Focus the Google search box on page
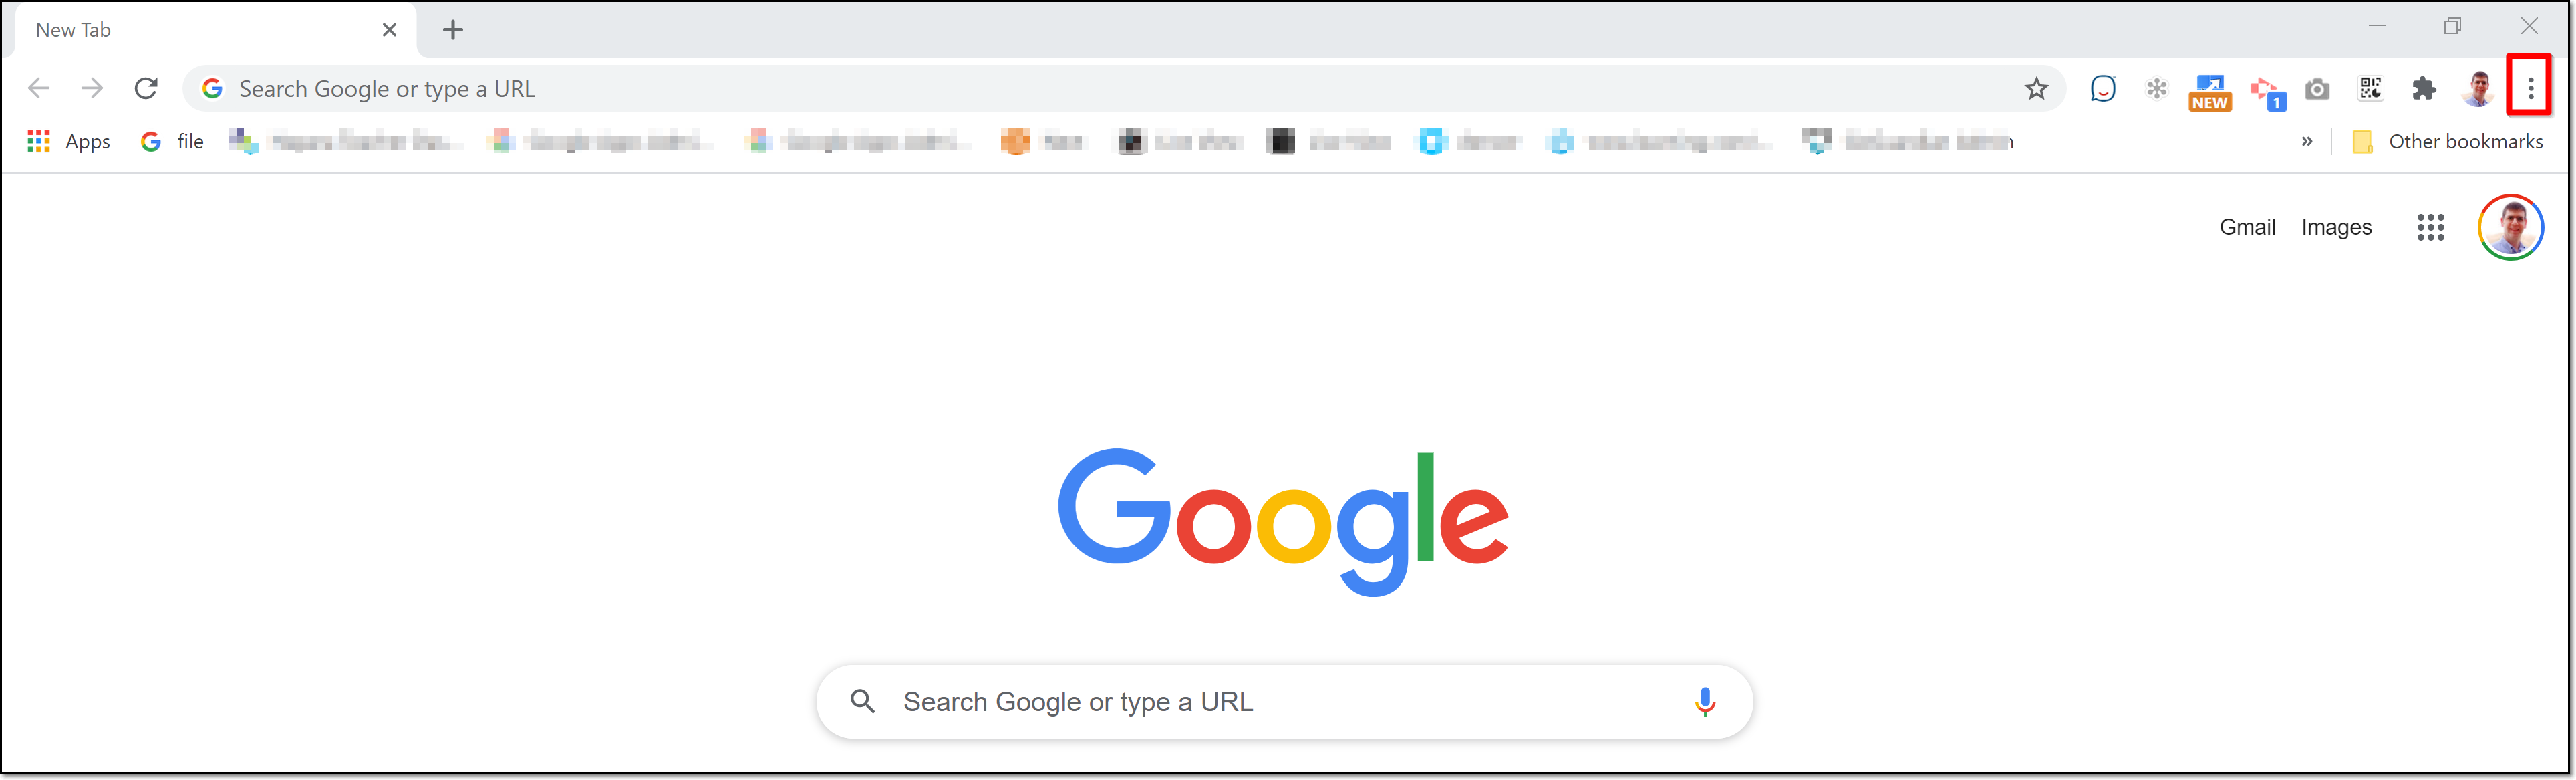Viewport: 2576px width, 780px height. tap(1284, 702)
